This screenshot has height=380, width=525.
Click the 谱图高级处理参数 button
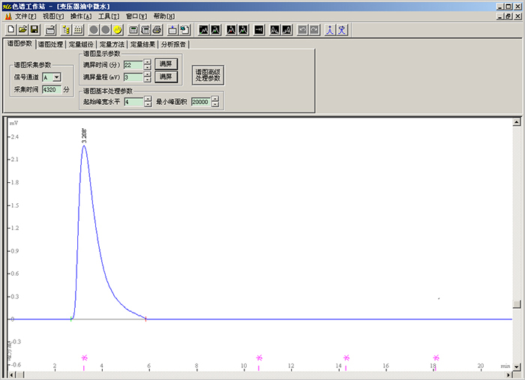(x=208, y=75)
